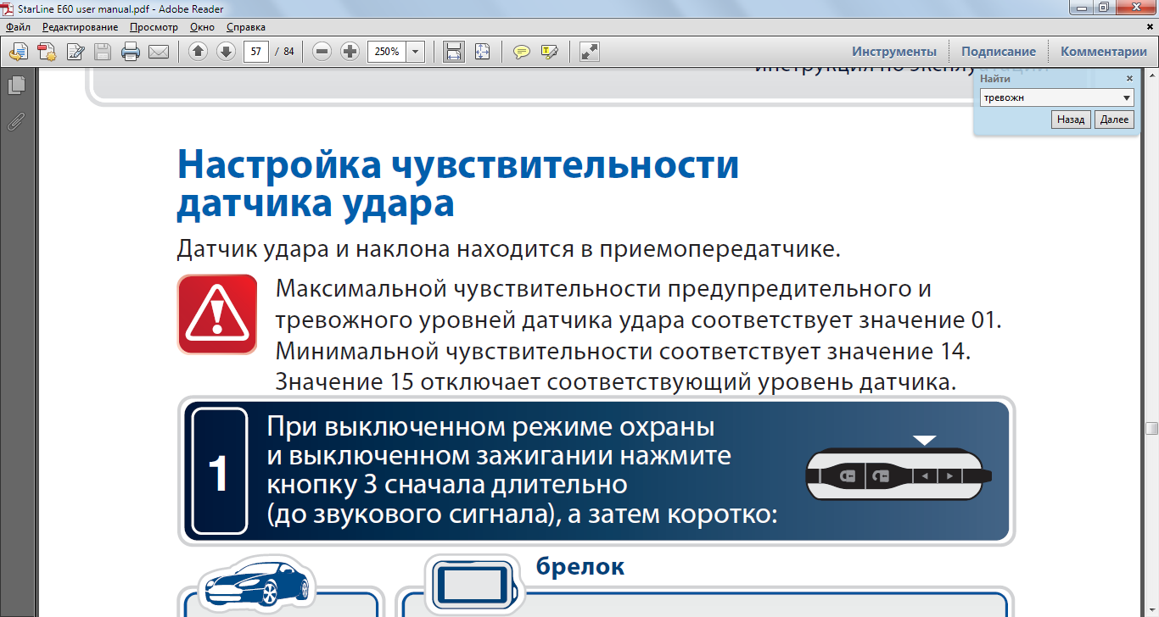This screenshot has width=1159, height=617.
Task: Open the Окно menu
Action: tap(202, 27)
